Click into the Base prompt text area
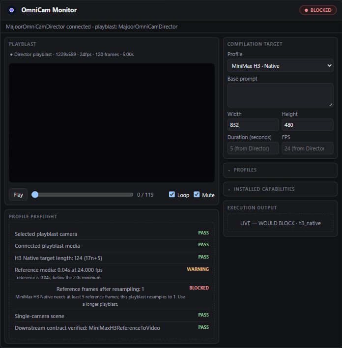 (280, 95)
